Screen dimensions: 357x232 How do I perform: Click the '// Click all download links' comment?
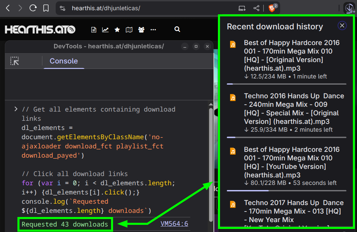(75, 174)
